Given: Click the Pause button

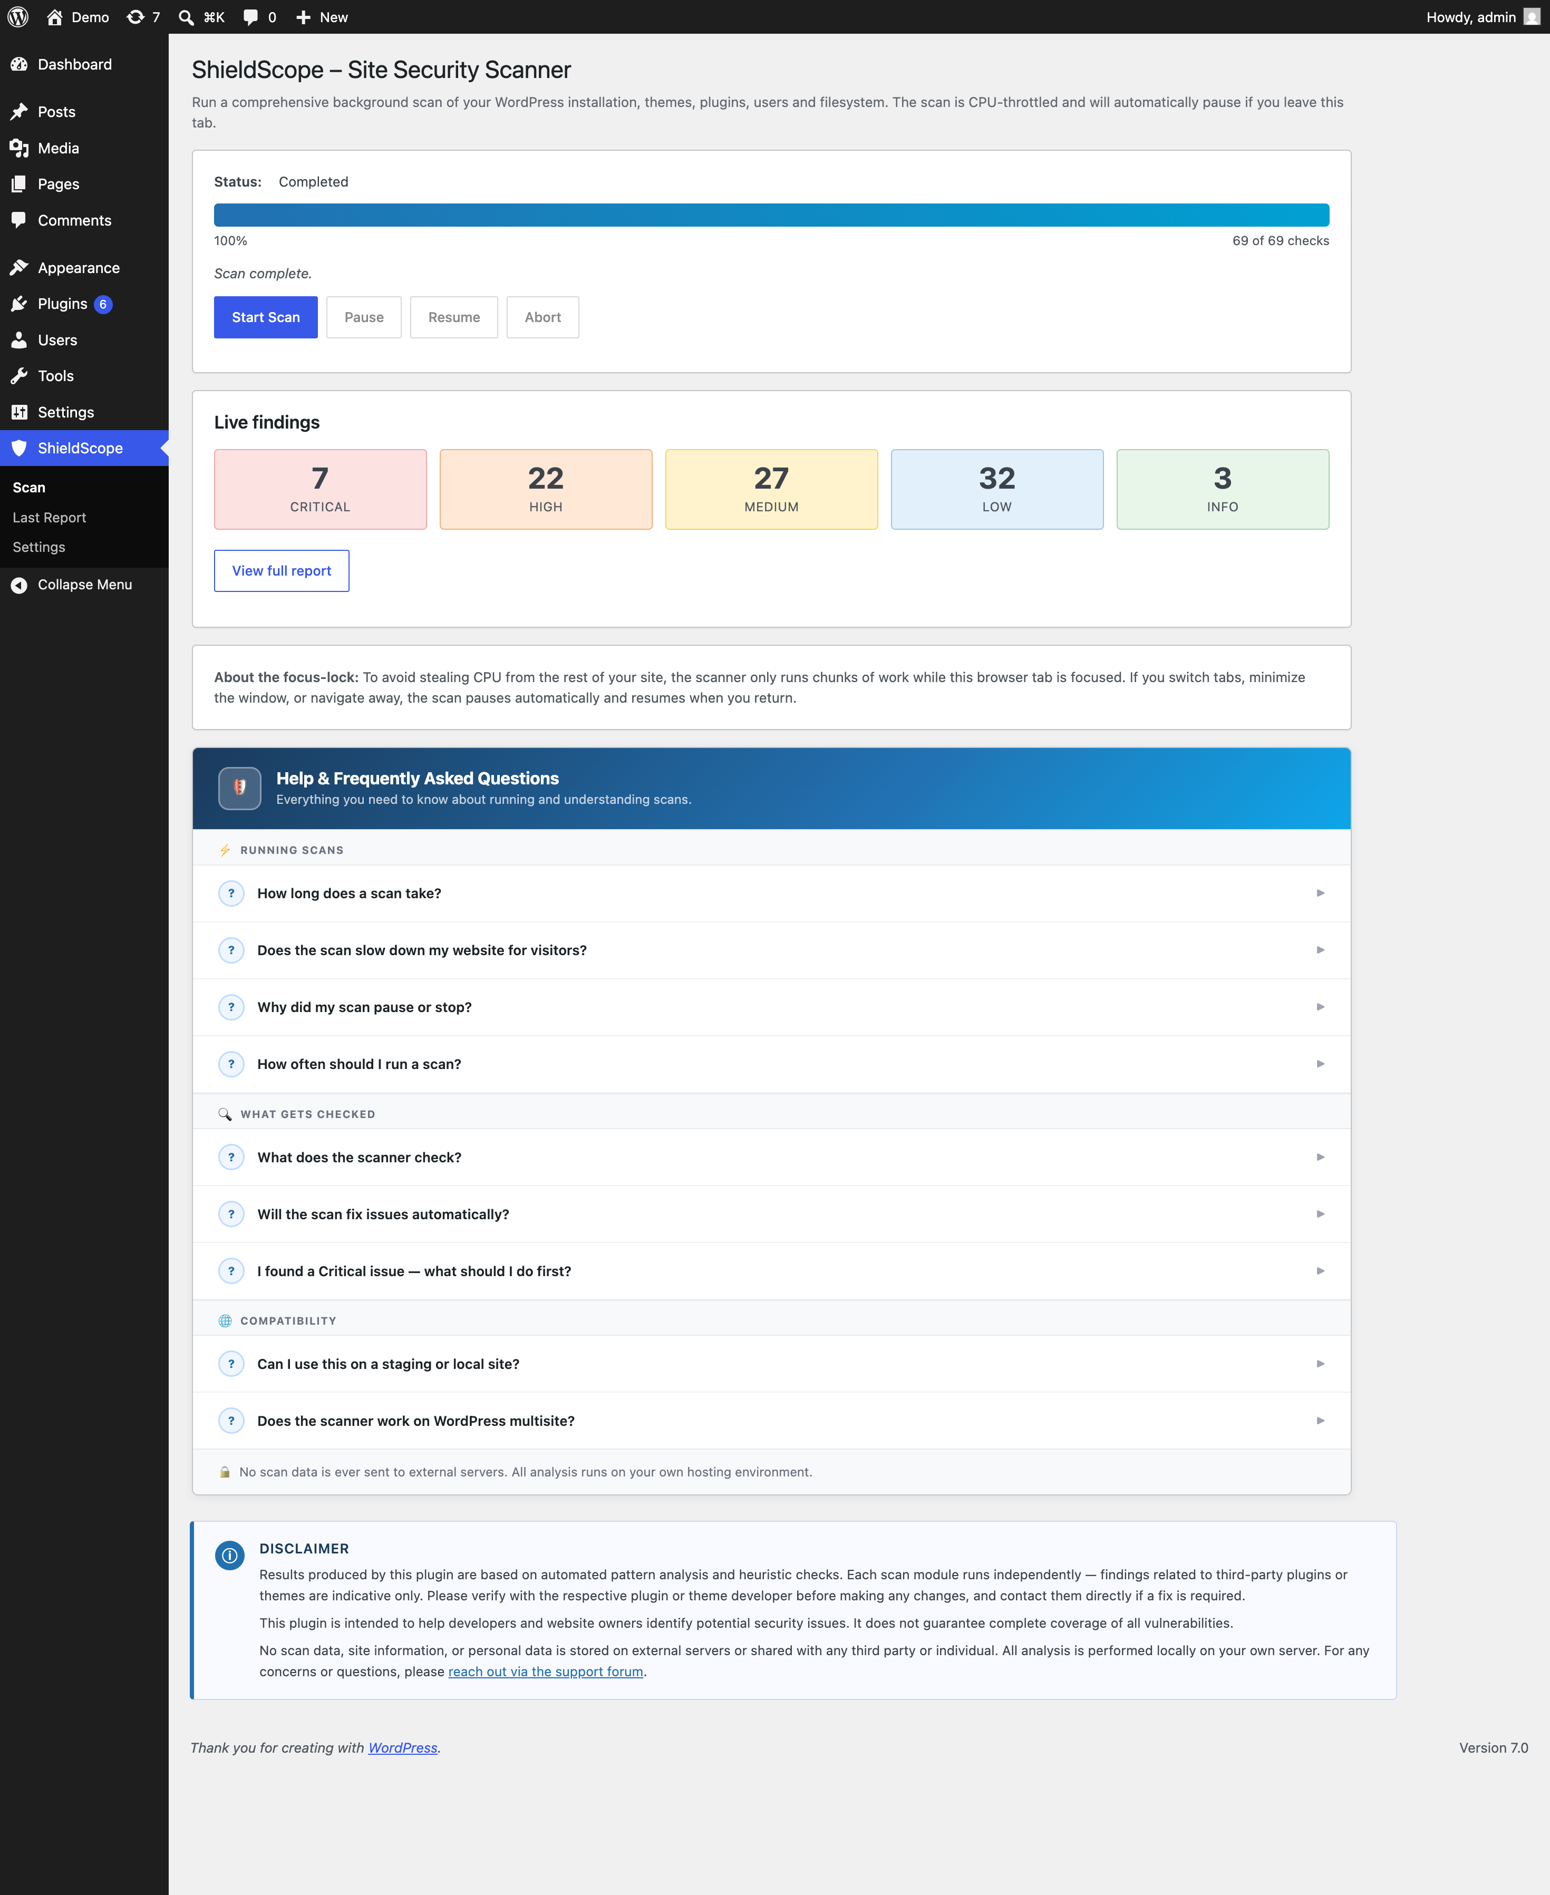Looking at the screenshot, I should coord(363,317).
